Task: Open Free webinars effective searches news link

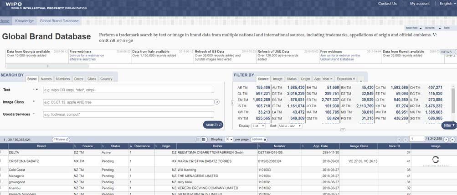Action: [x=87, y=57]
